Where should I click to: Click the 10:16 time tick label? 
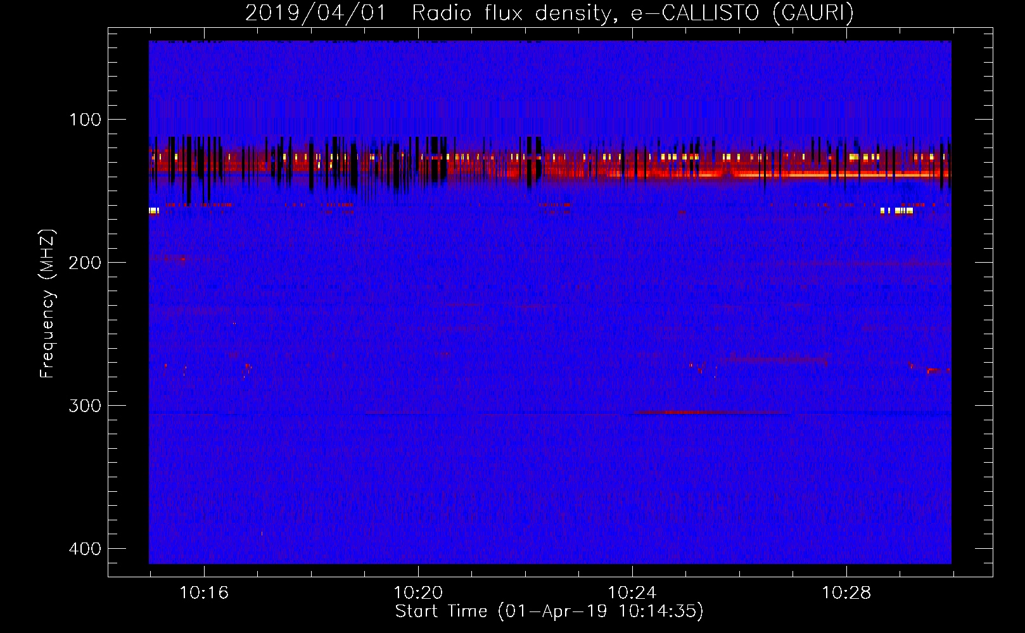pyautogui.click(x=204, y=593)
